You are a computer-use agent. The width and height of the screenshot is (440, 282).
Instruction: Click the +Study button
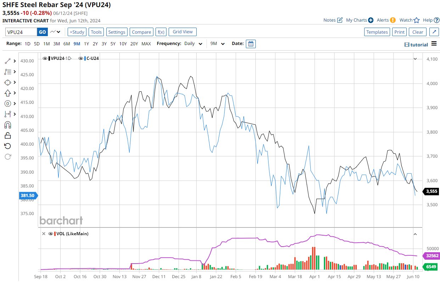pyautogui.click(x=77, y=32)
